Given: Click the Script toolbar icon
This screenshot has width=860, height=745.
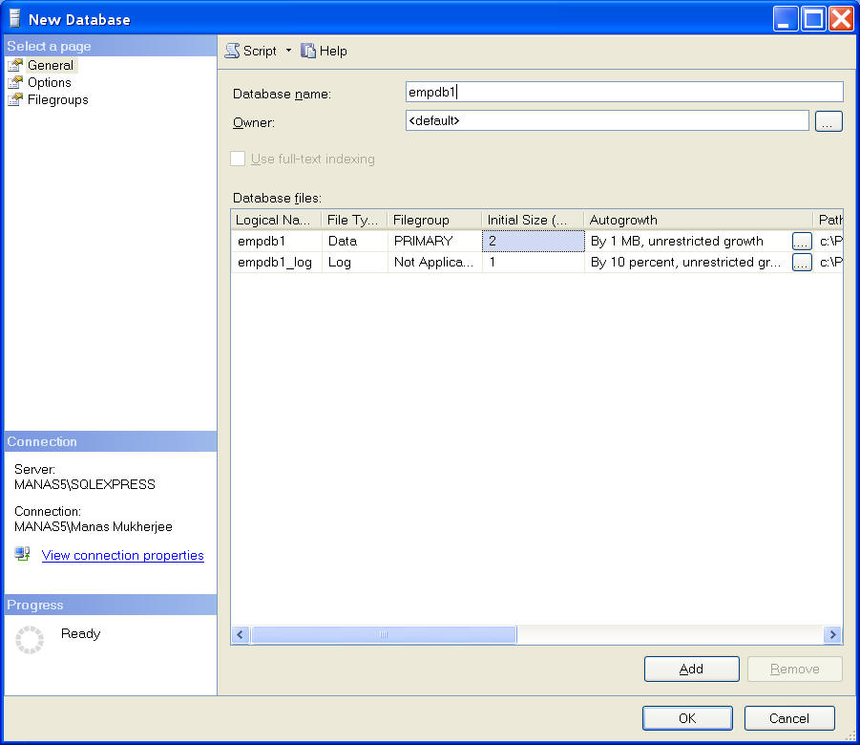Looking at the screenshot, I should coord(232,51).
